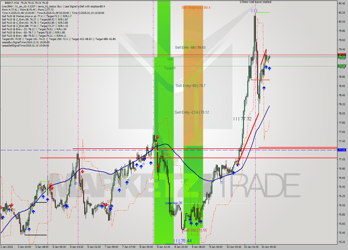Click the 'Sell %10 @ C_Entry88: 77.34' line
Image resolution: width=348 pixels, height=250 pixels.
[x=35, y=26]
